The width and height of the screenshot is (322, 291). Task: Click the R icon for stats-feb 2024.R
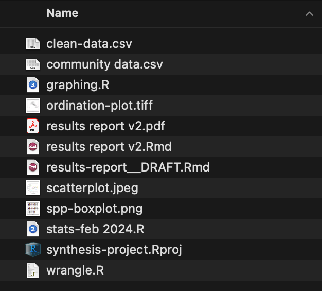[x=33, y=229]
